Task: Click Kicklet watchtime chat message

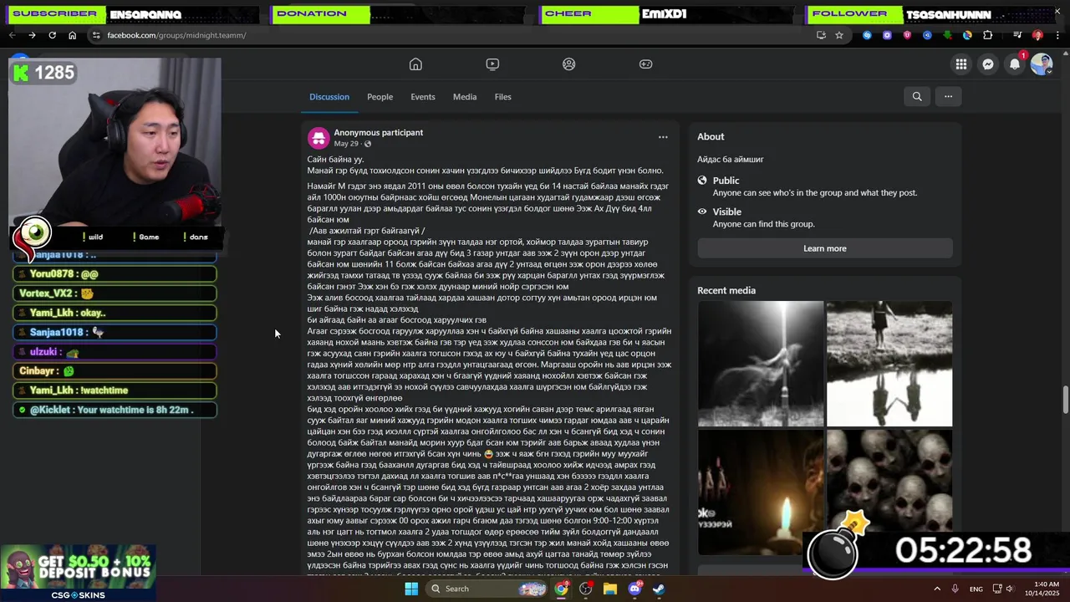Action: click(x=115, y=410)
